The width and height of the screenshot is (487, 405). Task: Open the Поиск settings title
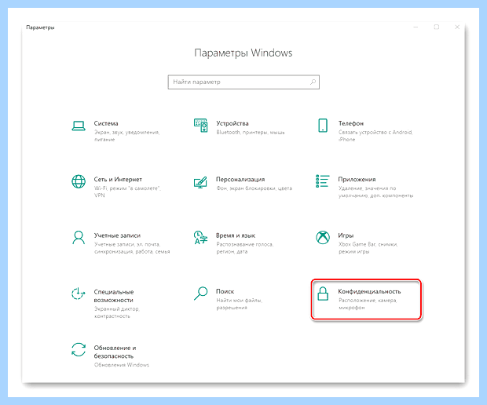pos(225,291)
